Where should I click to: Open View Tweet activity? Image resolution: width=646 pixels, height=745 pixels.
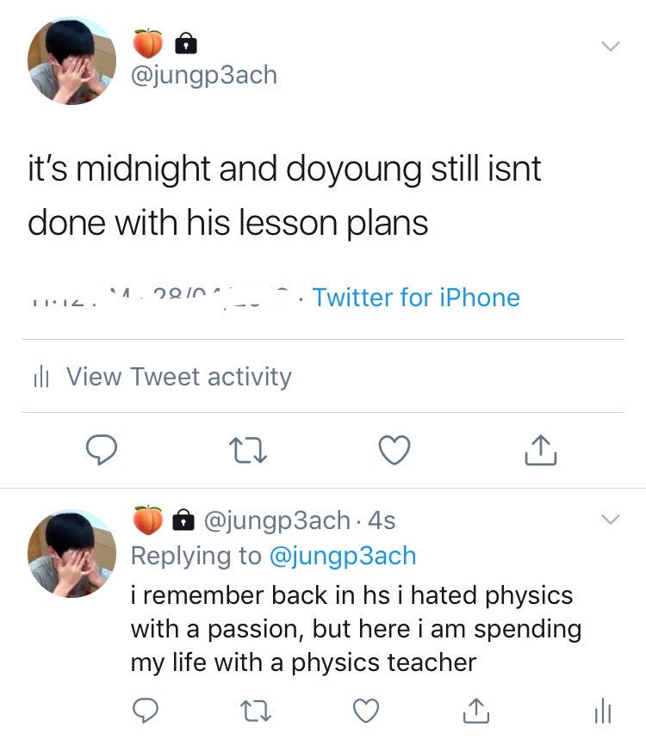click(163, 377)
